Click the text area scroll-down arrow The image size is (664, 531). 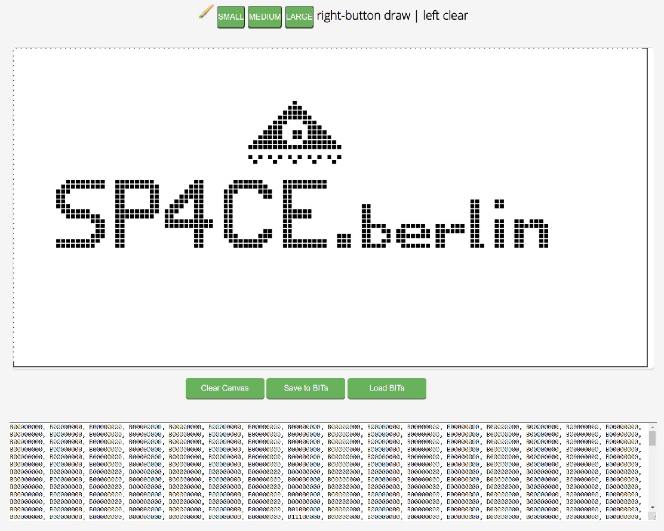(x=652, y=508)
